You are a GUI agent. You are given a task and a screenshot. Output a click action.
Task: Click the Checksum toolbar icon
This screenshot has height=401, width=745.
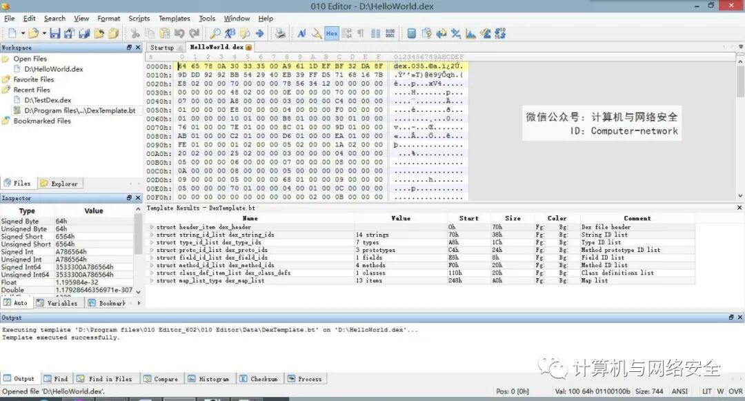[x=485, y=33]
